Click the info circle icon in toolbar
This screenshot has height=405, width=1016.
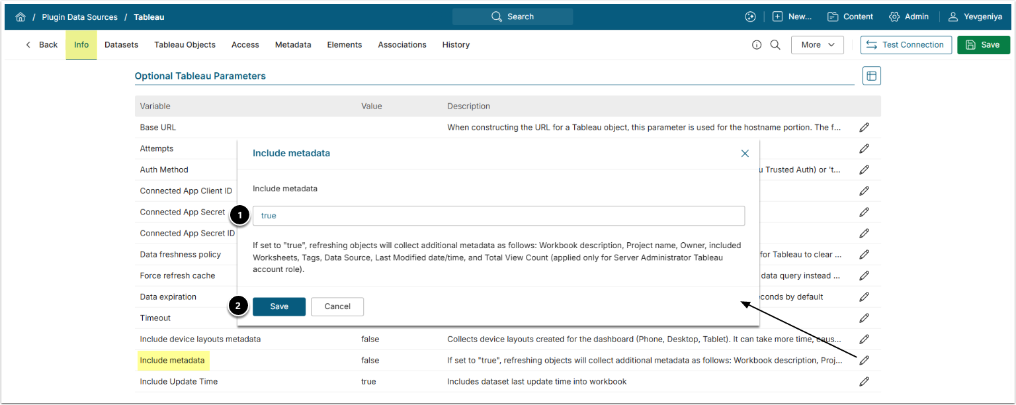click(757, 45)
